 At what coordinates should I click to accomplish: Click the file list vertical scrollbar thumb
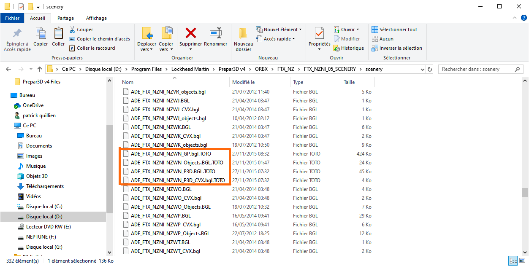point(525,192)
